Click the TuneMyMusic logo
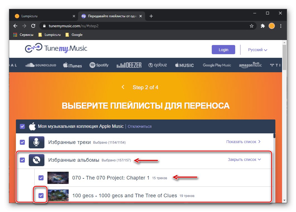Screen dimensions: 296x212 [x=56, y=48]
